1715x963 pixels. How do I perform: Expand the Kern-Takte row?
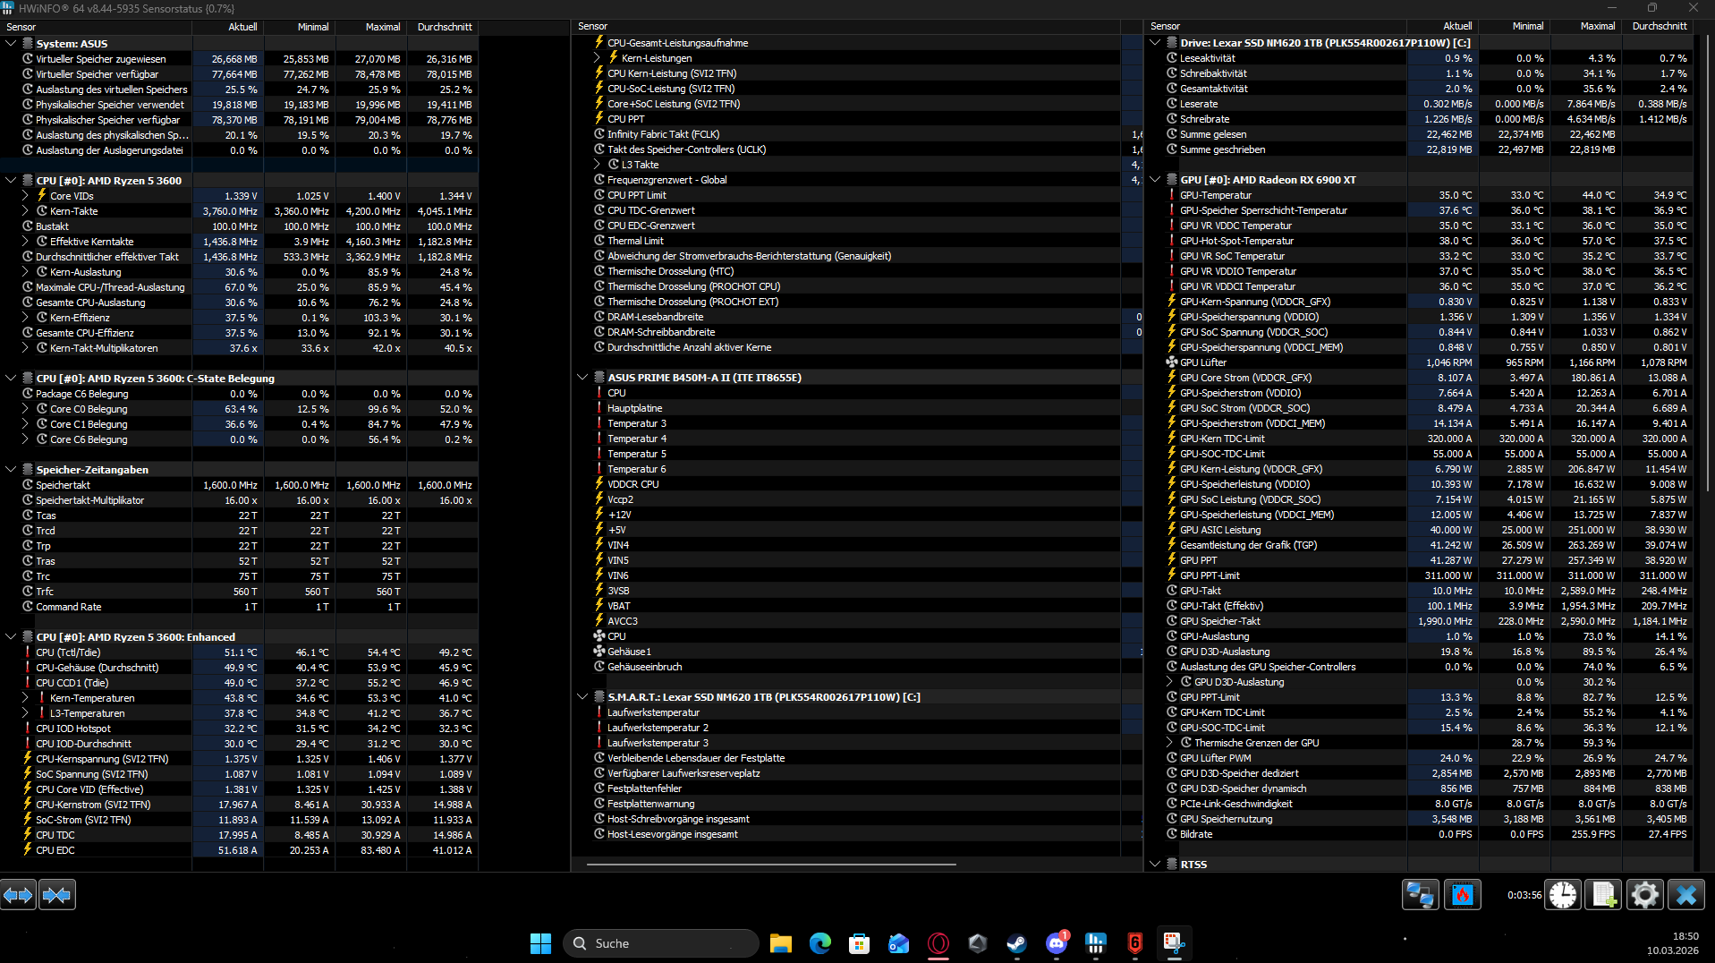click(26, 211)
